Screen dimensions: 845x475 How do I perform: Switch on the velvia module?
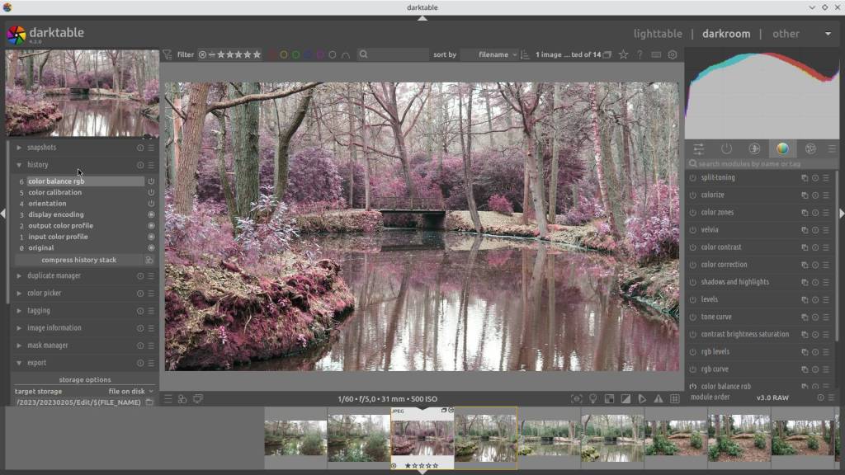693,230
